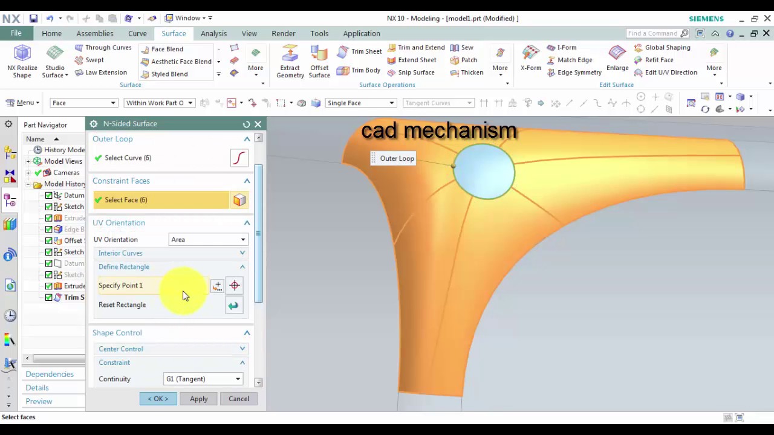Click the face cube icon next to Select Face
This screenshot has height=435, width=774.
tap(239, 200)
